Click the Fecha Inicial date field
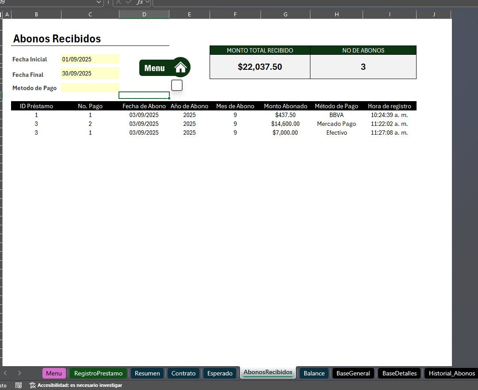478x390 pixels. point(90,59)
